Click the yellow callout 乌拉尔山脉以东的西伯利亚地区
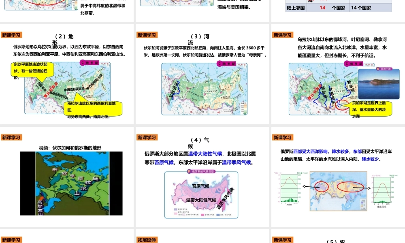This screenshot has width=405, height=243. coord(92,108)
